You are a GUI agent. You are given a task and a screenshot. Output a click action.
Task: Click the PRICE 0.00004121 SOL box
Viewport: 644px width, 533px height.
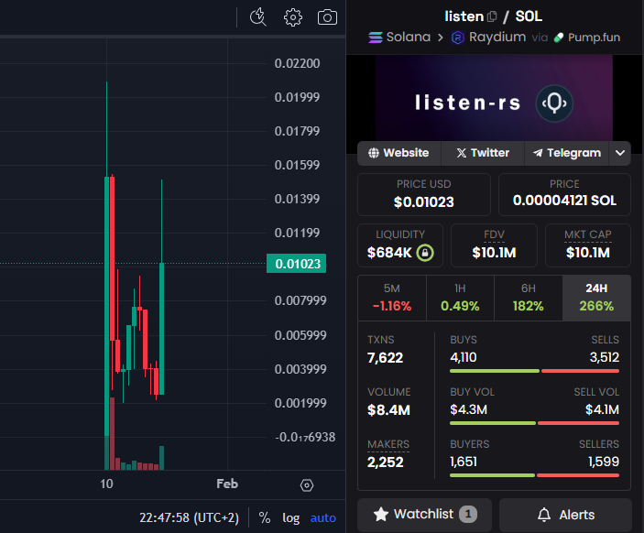tap(564, 194)
